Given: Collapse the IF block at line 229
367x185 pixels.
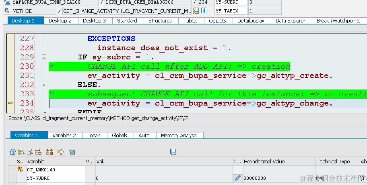Looking at the screenshot, I should click(44, 57).
